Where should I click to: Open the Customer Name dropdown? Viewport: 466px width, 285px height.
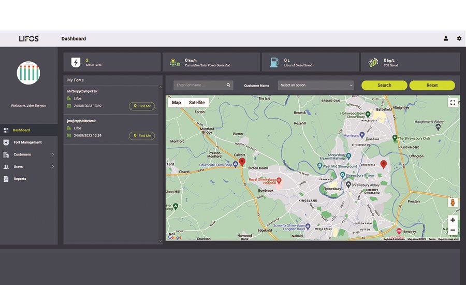315,85
